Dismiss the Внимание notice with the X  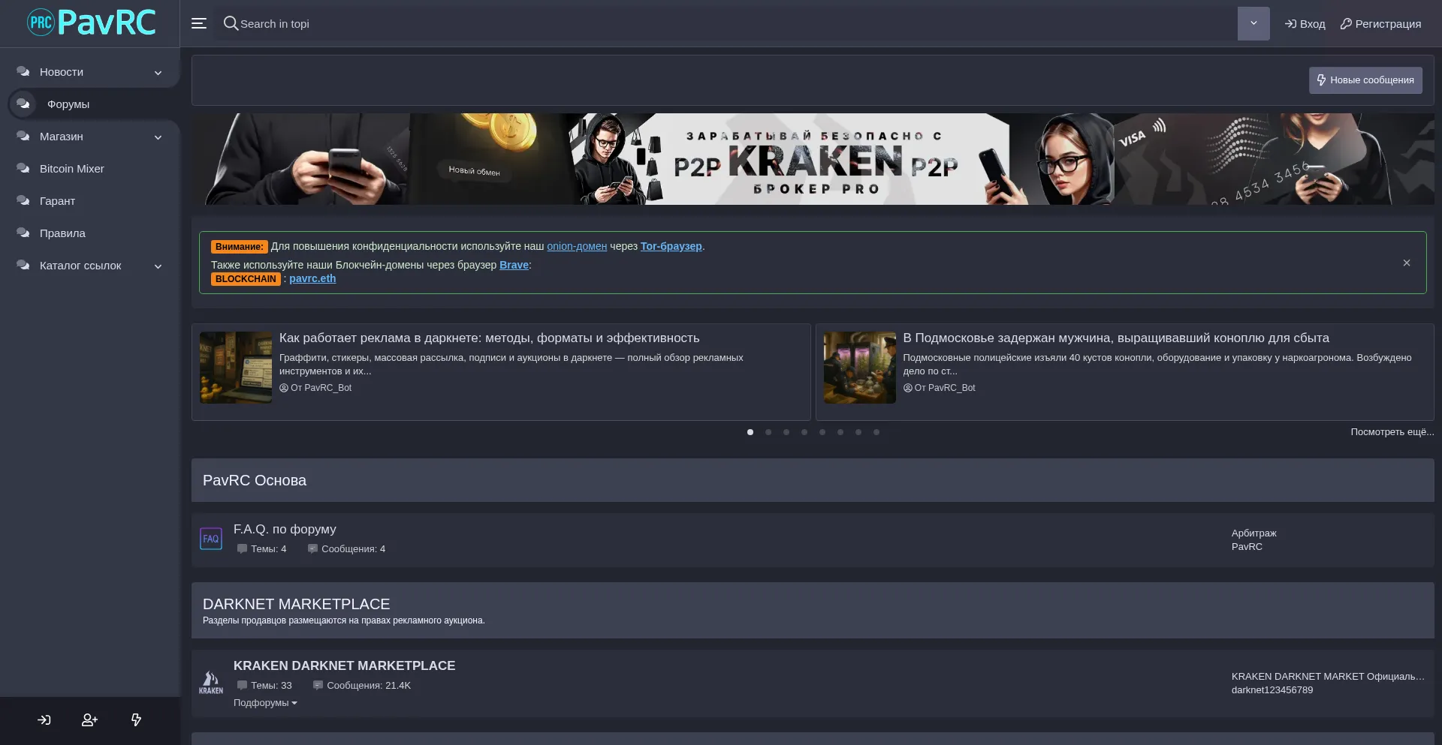[1407, 263]
